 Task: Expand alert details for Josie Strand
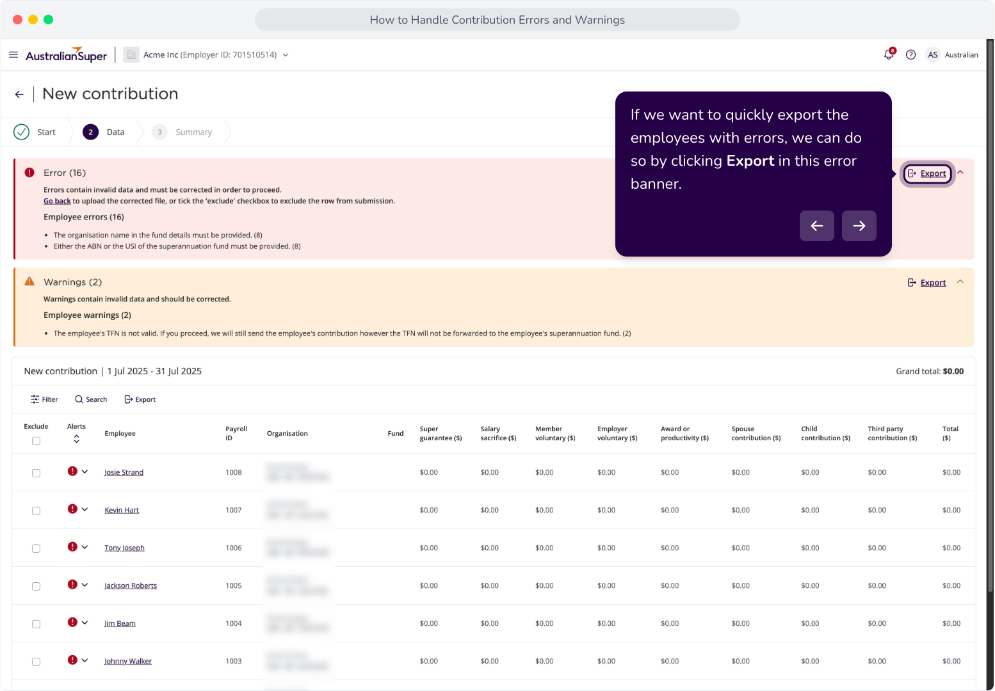[x=85, y=472]
